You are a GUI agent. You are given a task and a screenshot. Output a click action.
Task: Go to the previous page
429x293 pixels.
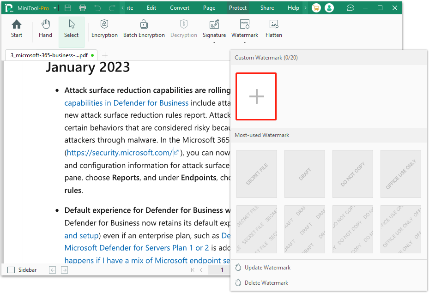pyautogui.click(x=201, y=270)
